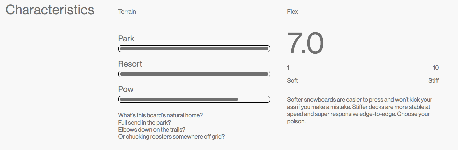Click the "chucking roosters somewhere off grid" line
Image resolution: width=458 pixels, height=150 pixels.
(x=171, y=137)
